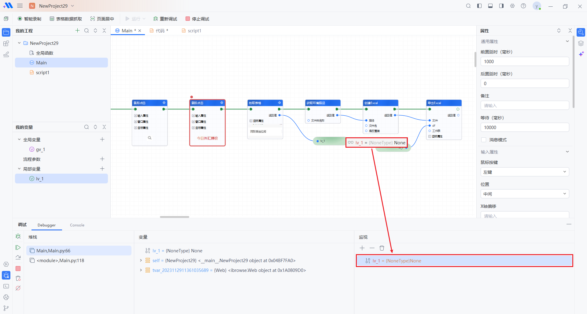Open 表格数据抓取 table data capture
This screenshot has width=587, height=314.
pos(66,19)
